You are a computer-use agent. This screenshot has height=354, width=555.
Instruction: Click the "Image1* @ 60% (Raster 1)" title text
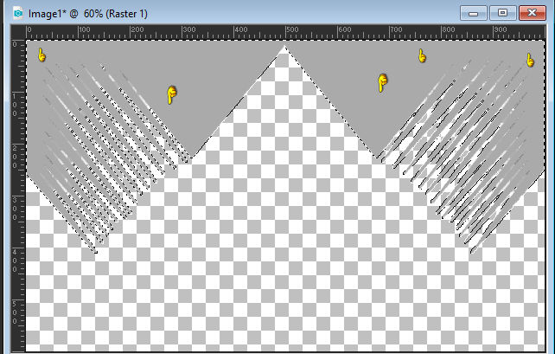87,14
